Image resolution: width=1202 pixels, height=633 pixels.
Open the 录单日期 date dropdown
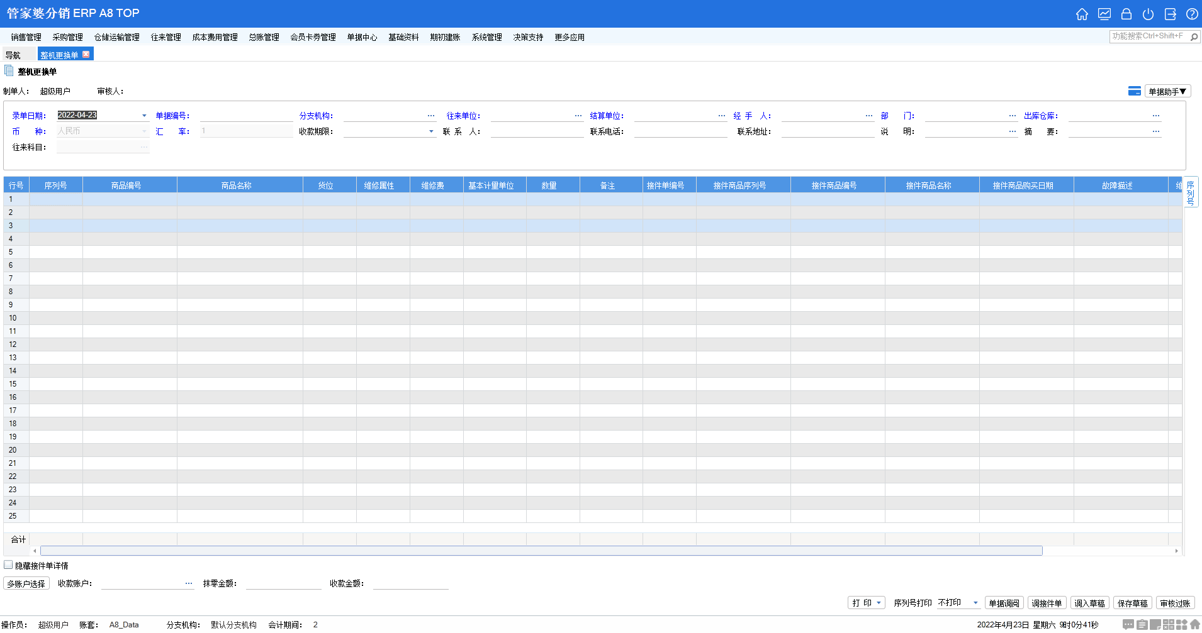click(144, 116)
